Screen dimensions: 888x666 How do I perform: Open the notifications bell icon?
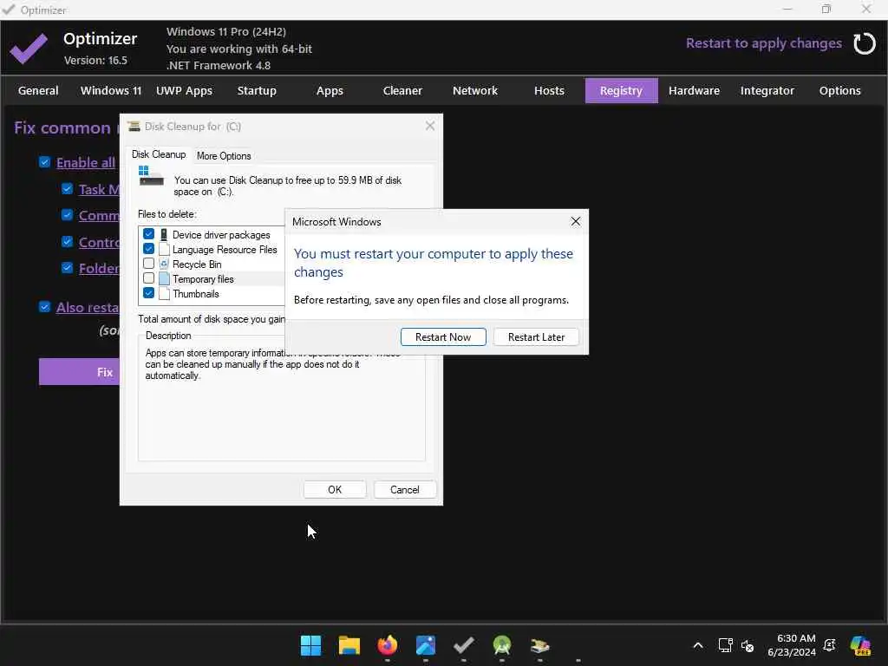pos(830,645)
